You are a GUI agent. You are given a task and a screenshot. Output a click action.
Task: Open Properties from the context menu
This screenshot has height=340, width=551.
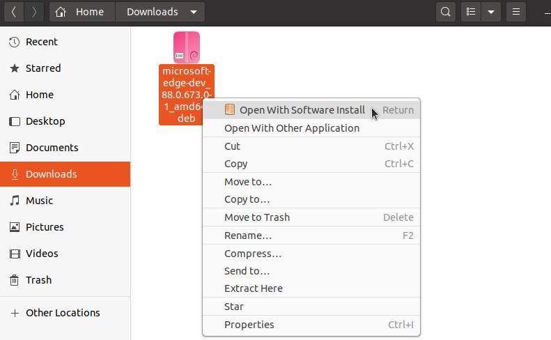click(311, 325)
